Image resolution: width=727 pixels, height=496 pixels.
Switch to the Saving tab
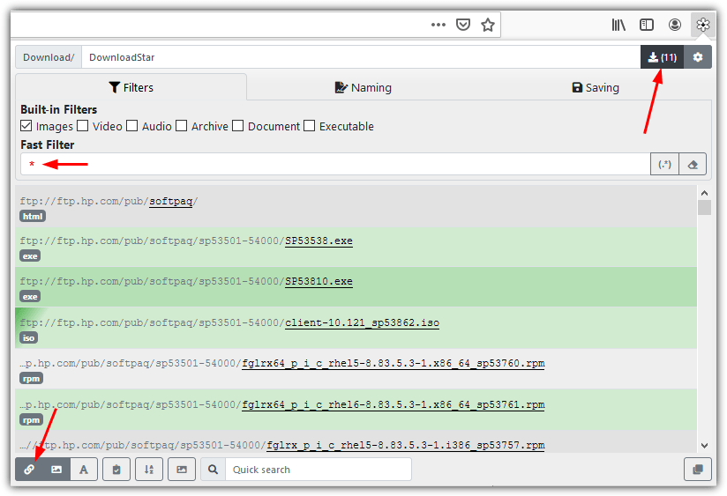(x=596, y=87)
